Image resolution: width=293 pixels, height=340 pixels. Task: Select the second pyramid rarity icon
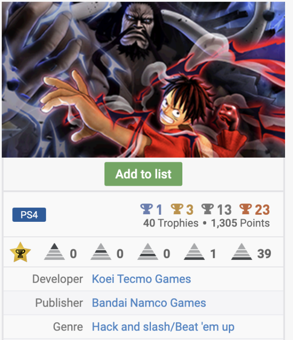point(101,252)
